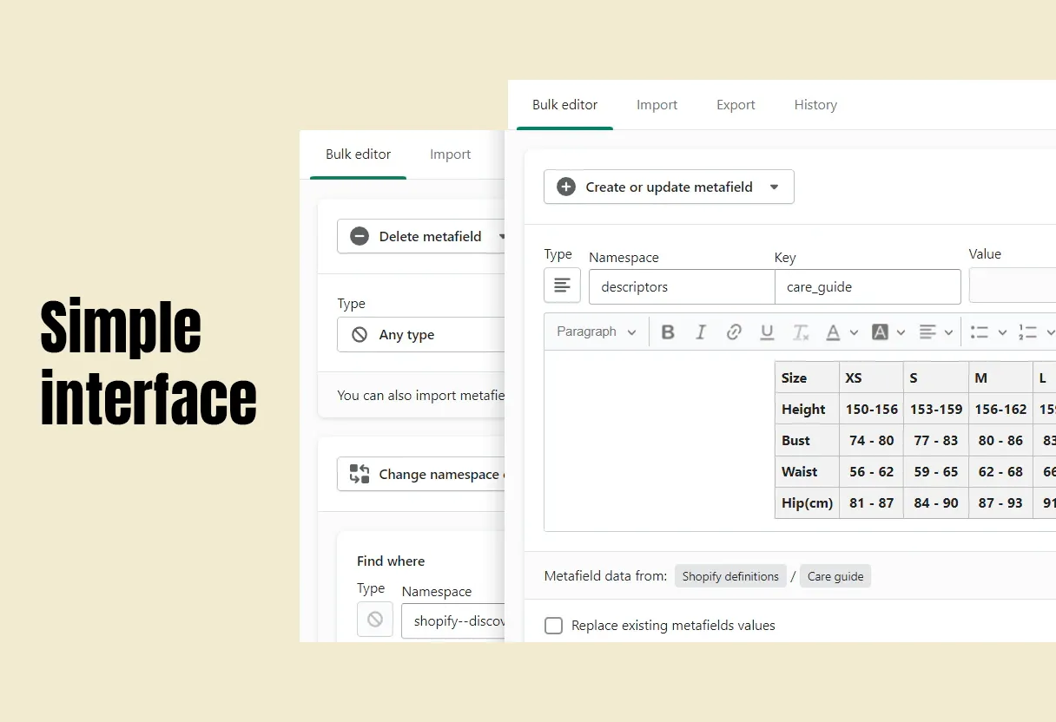This screenshot has width=1056, height=722.
Task: Click the 74 - 80 table cell
Action: point(871,440)
